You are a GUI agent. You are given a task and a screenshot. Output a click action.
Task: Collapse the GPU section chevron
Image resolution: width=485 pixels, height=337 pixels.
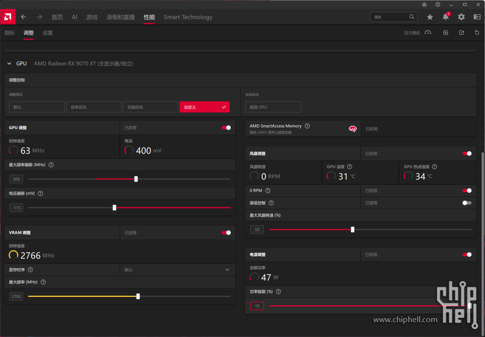[9, 63]
